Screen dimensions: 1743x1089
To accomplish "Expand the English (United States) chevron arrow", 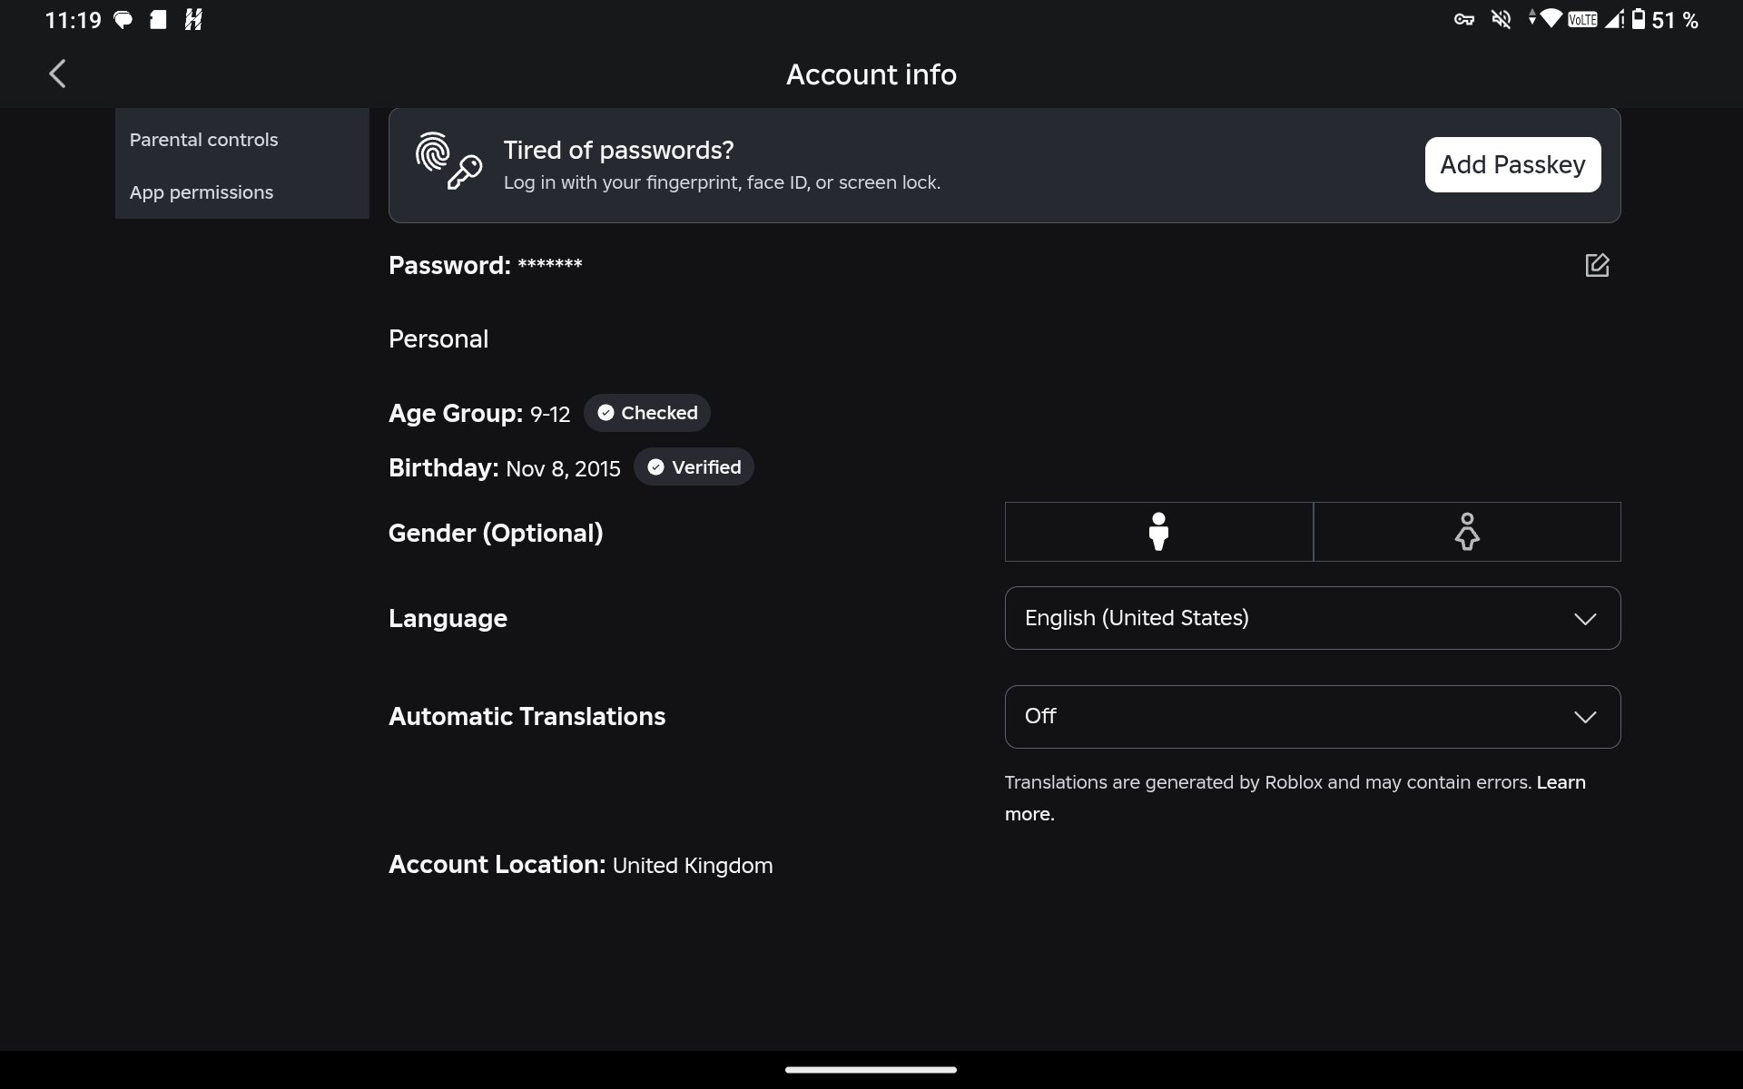I will tap(1585, 619).
